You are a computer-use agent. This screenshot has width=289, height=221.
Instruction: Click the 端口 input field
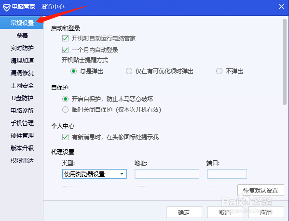tap(227, 174)
